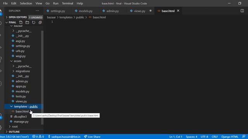Expand the OUTLINE section

(x=14, y=132)
